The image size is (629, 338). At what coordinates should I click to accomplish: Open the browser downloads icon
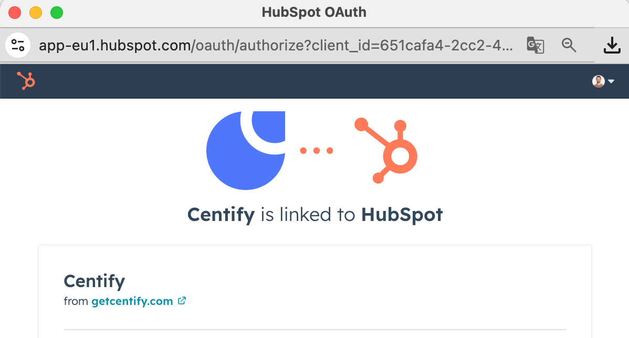[612, 45]
